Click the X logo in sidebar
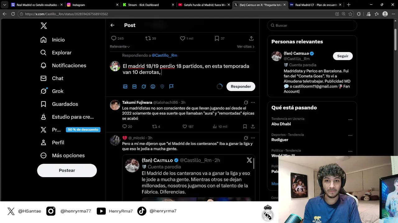398x223 pixels. (44, 26)
